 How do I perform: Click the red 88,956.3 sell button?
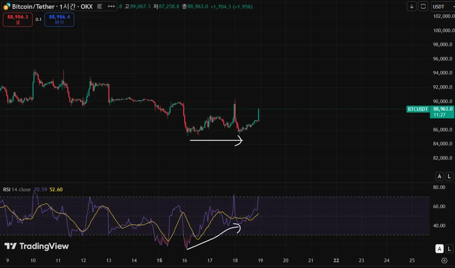point(18,19)
